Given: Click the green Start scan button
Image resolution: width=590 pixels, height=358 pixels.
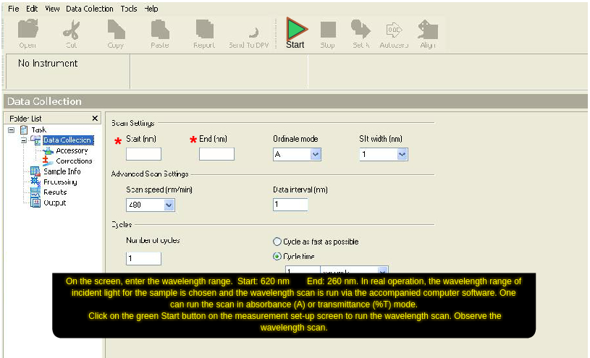Looking at the screenshot, I should point(295,30).
